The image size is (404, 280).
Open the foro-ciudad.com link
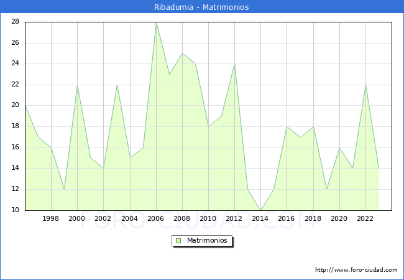356,270
